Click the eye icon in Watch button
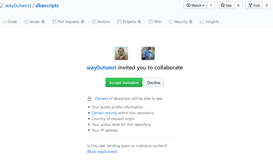 [x=188, y=5]
